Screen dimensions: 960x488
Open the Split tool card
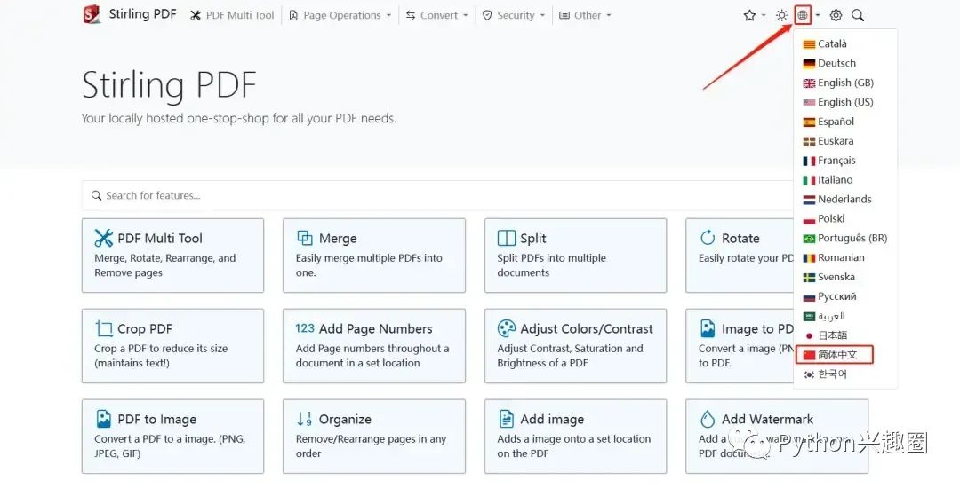coord(575,256)
